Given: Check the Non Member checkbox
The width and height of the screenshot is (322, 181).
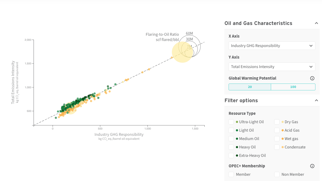Looking at the screenshot, I should pyautogui.click(x=277, y=174).
